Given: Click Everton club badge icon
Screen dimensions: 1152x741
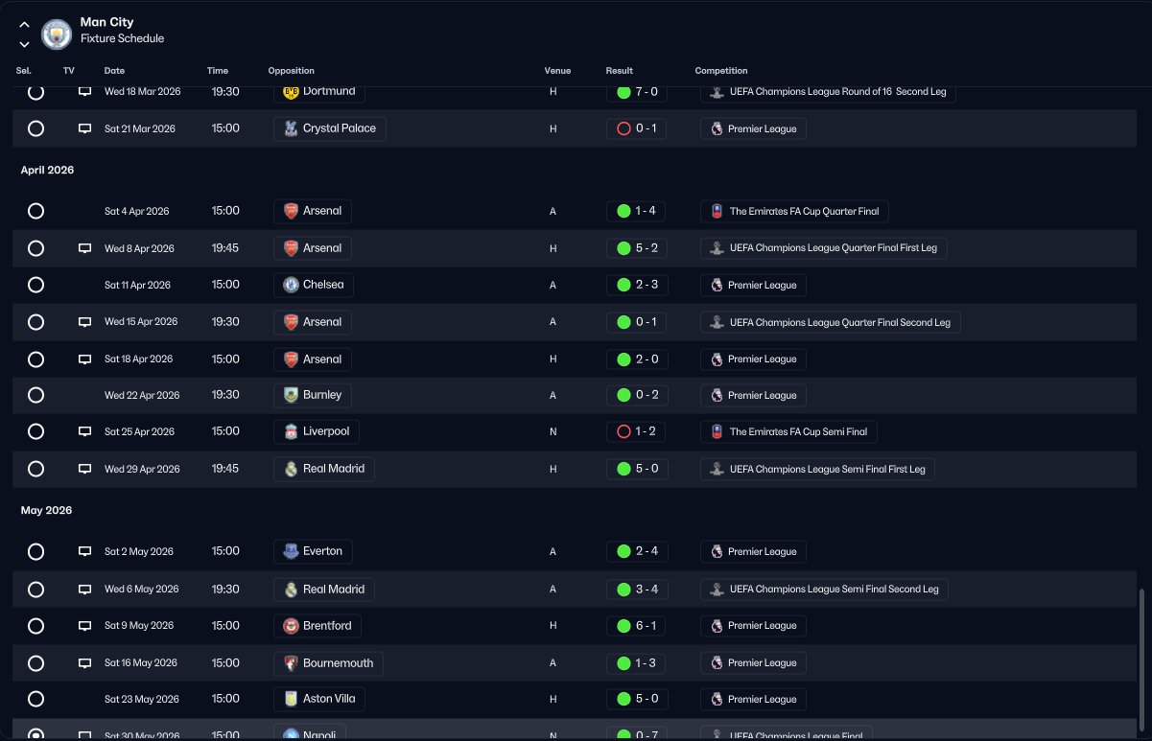Looking at the screenshot, I should tap(291, 551).
